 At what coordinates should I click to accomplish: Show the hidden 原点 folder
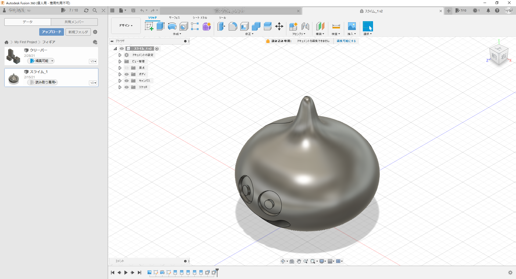(x=127, y=68)
